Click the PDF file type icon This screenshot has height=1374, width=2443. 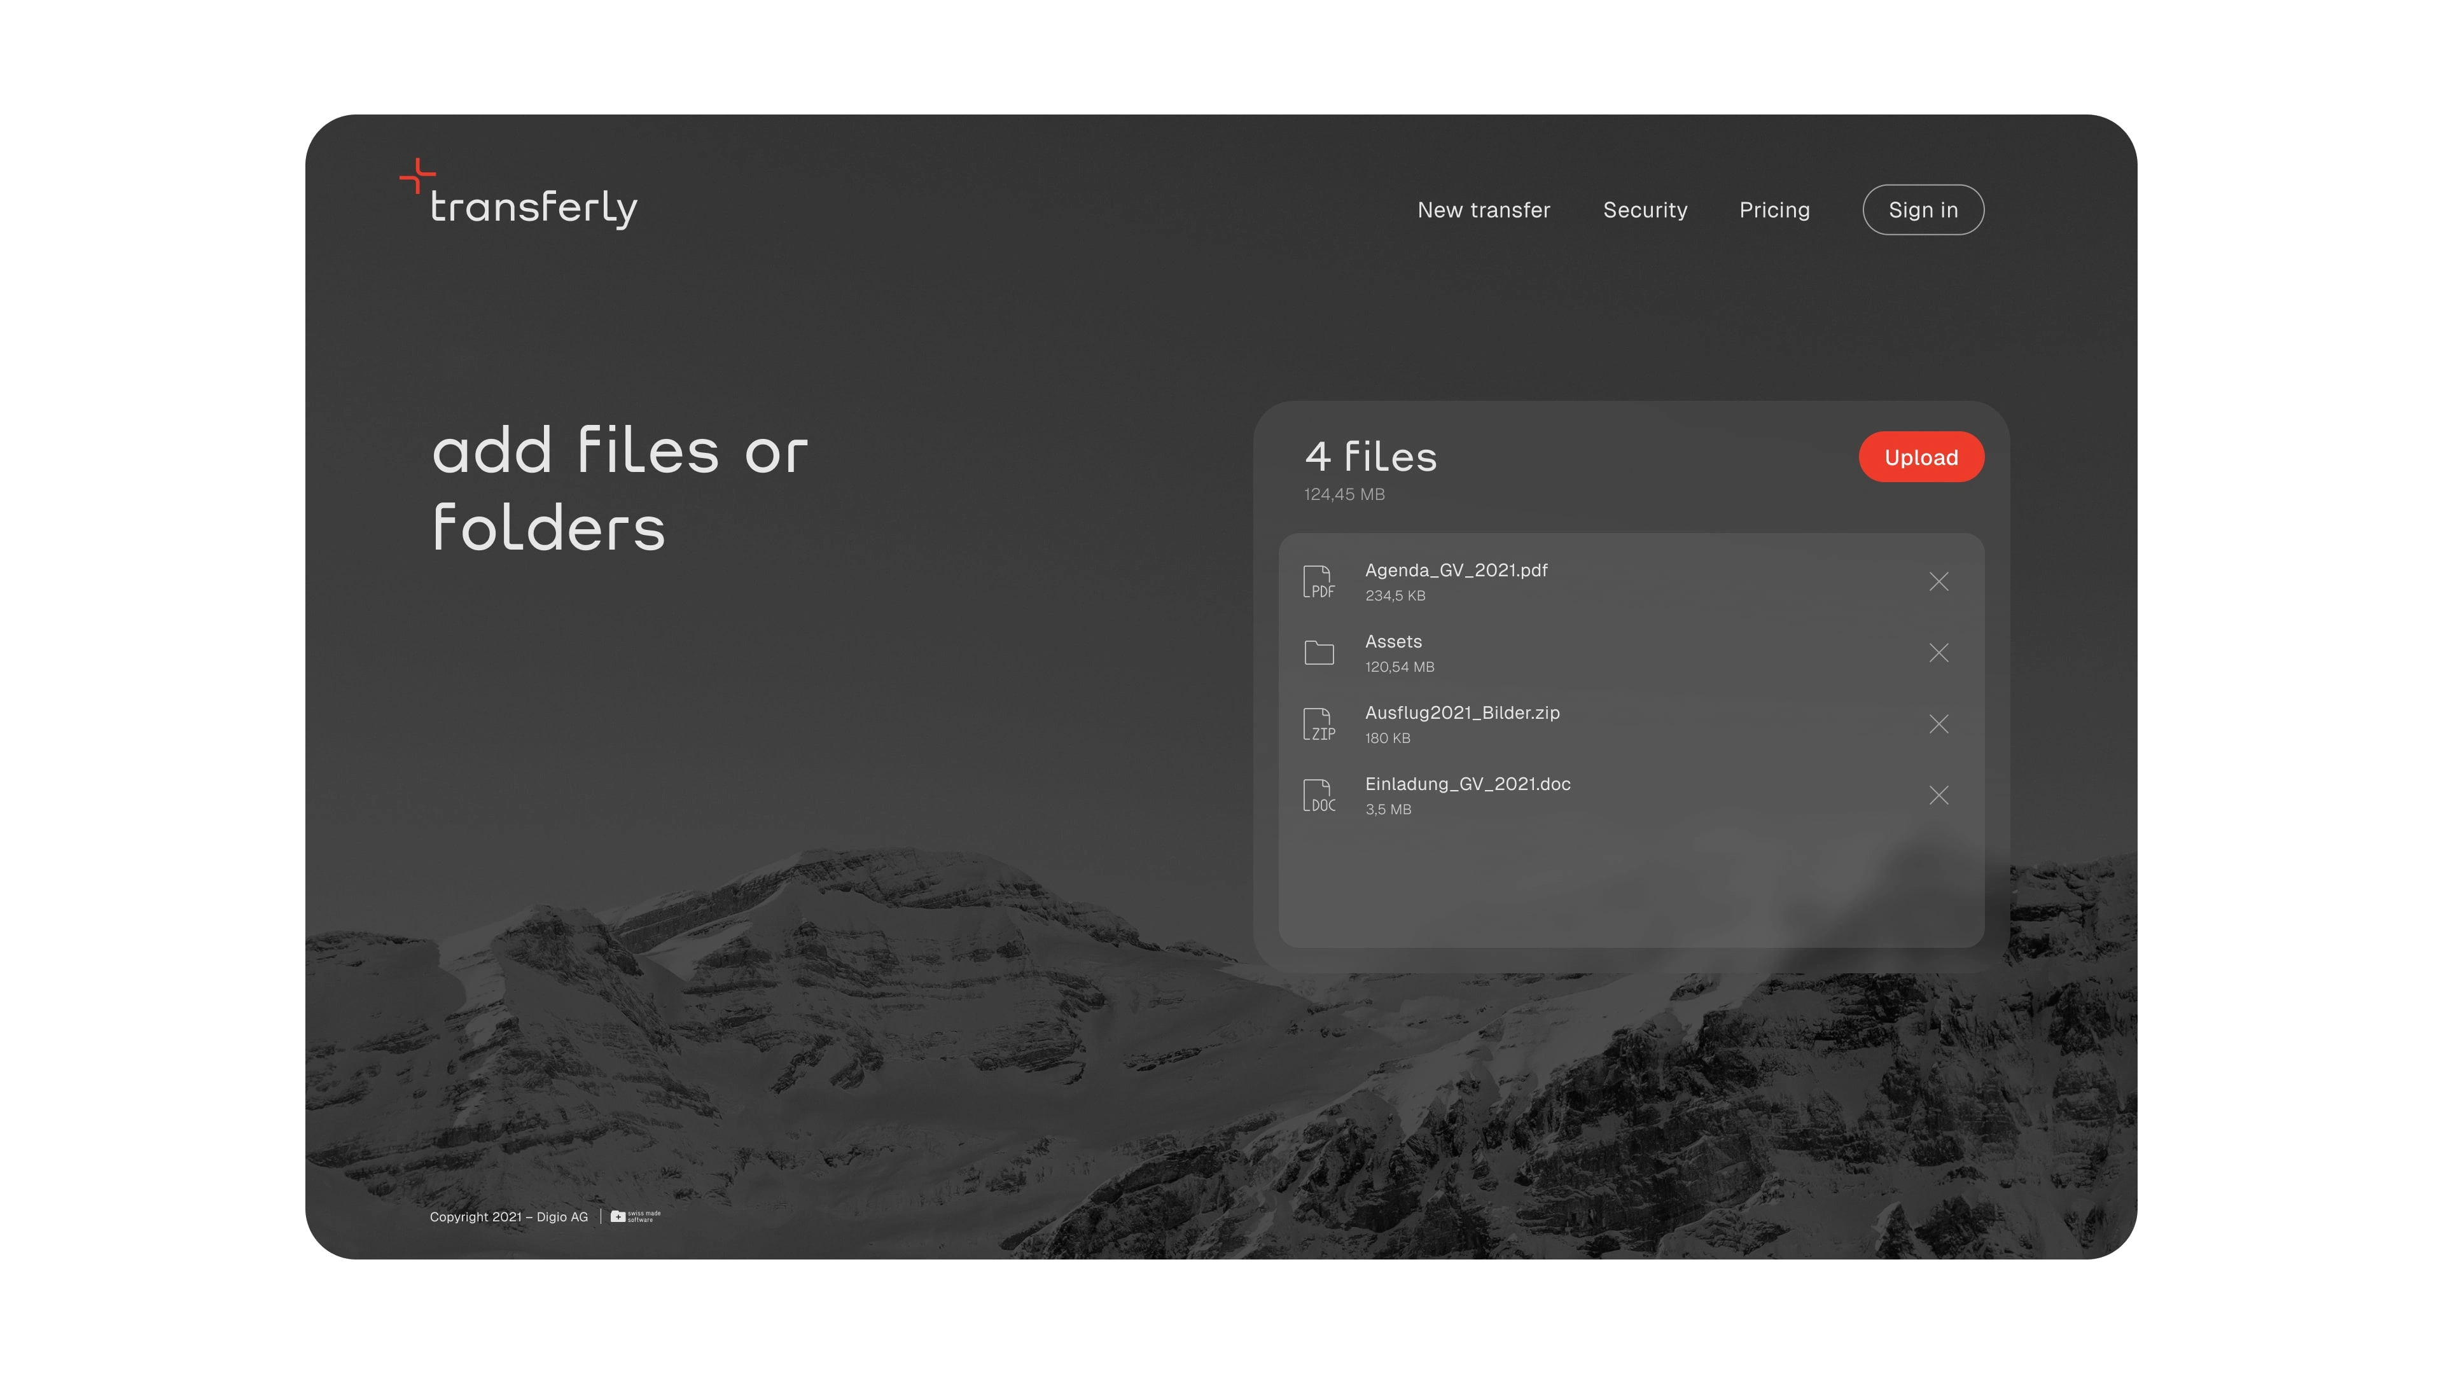(x=1318, y=581)
